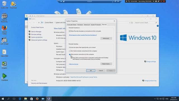The image size is (179, 101).
Task: Toggle Network Level Authentication checkbox
Action: (x=72, y=58)
